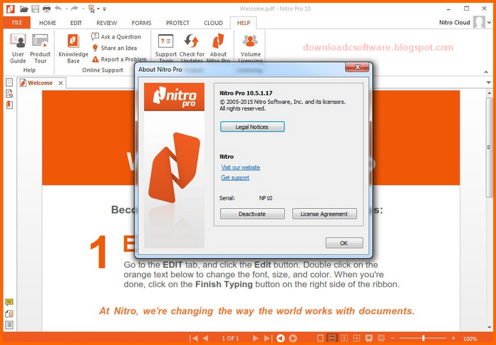Toggle full screen view in status bar
496x345 pixels.
(x=368, y=338)
